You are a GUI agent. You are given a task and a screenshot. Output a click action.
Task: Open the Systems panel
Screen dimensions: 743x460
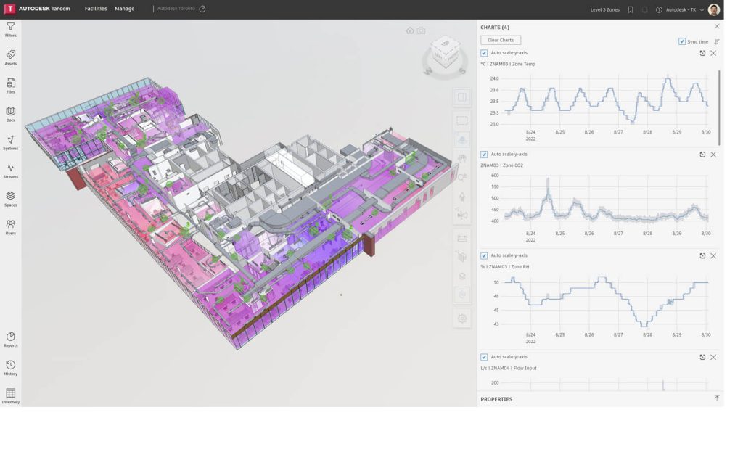pyautogui.click(x=10, y=144)
